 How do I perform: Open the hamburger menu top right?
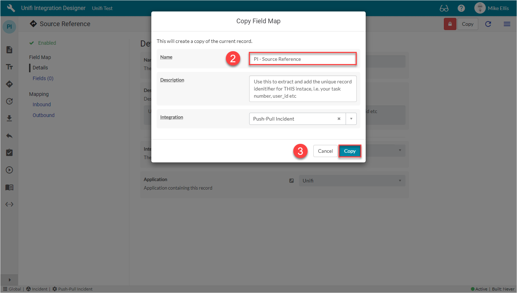(x=507, y=24)
